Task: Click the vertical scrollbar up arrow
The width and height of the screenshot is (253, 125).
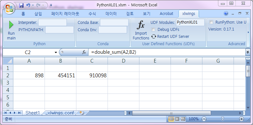Action: [x=248, y=63]
